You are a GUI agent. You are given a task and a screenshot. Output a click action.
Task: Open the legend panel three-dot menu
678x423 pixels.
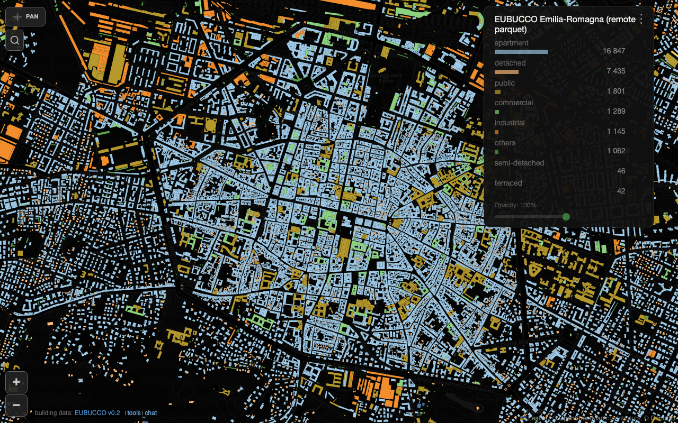641,20
